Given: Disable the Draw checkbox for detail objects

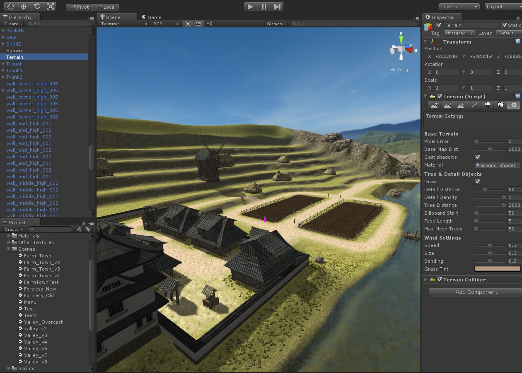Looking at the screenshot, I should tap(477, 182).
